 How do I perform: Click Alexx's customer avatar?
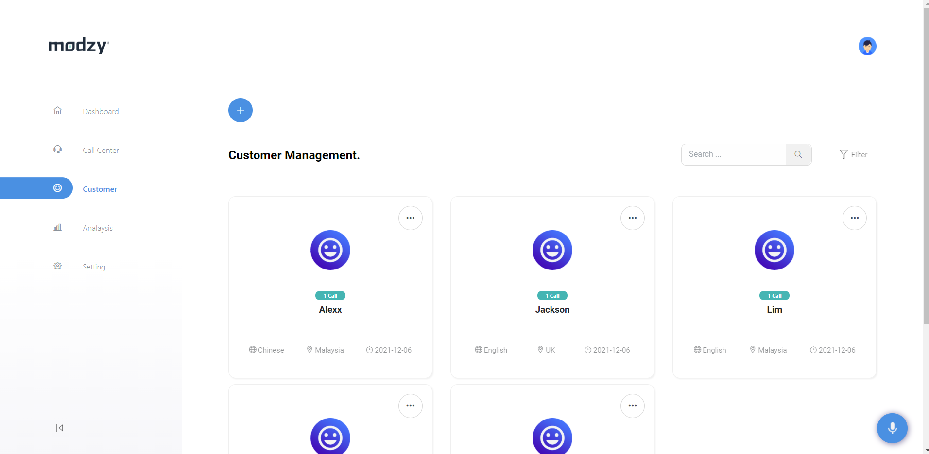click(330, 250)
